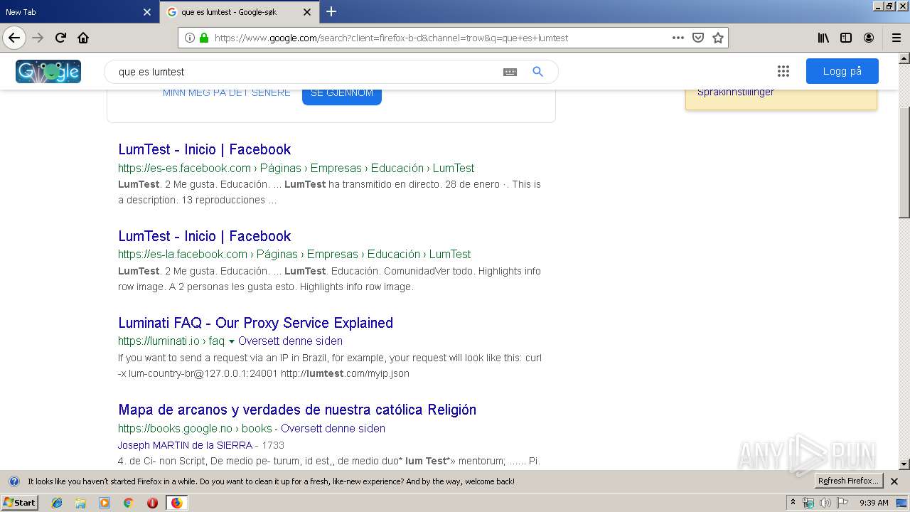
Task: Toggle the sidebar view icon
Action: [846, 38]
